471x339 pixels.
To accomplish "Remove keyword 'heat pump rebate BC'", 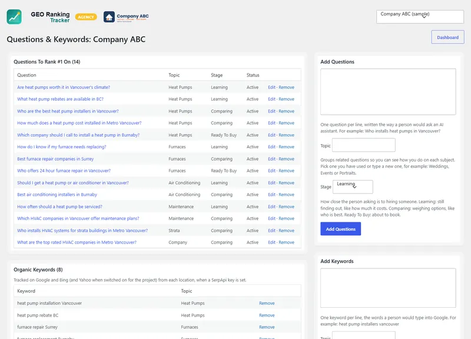I will pos(267,315).
